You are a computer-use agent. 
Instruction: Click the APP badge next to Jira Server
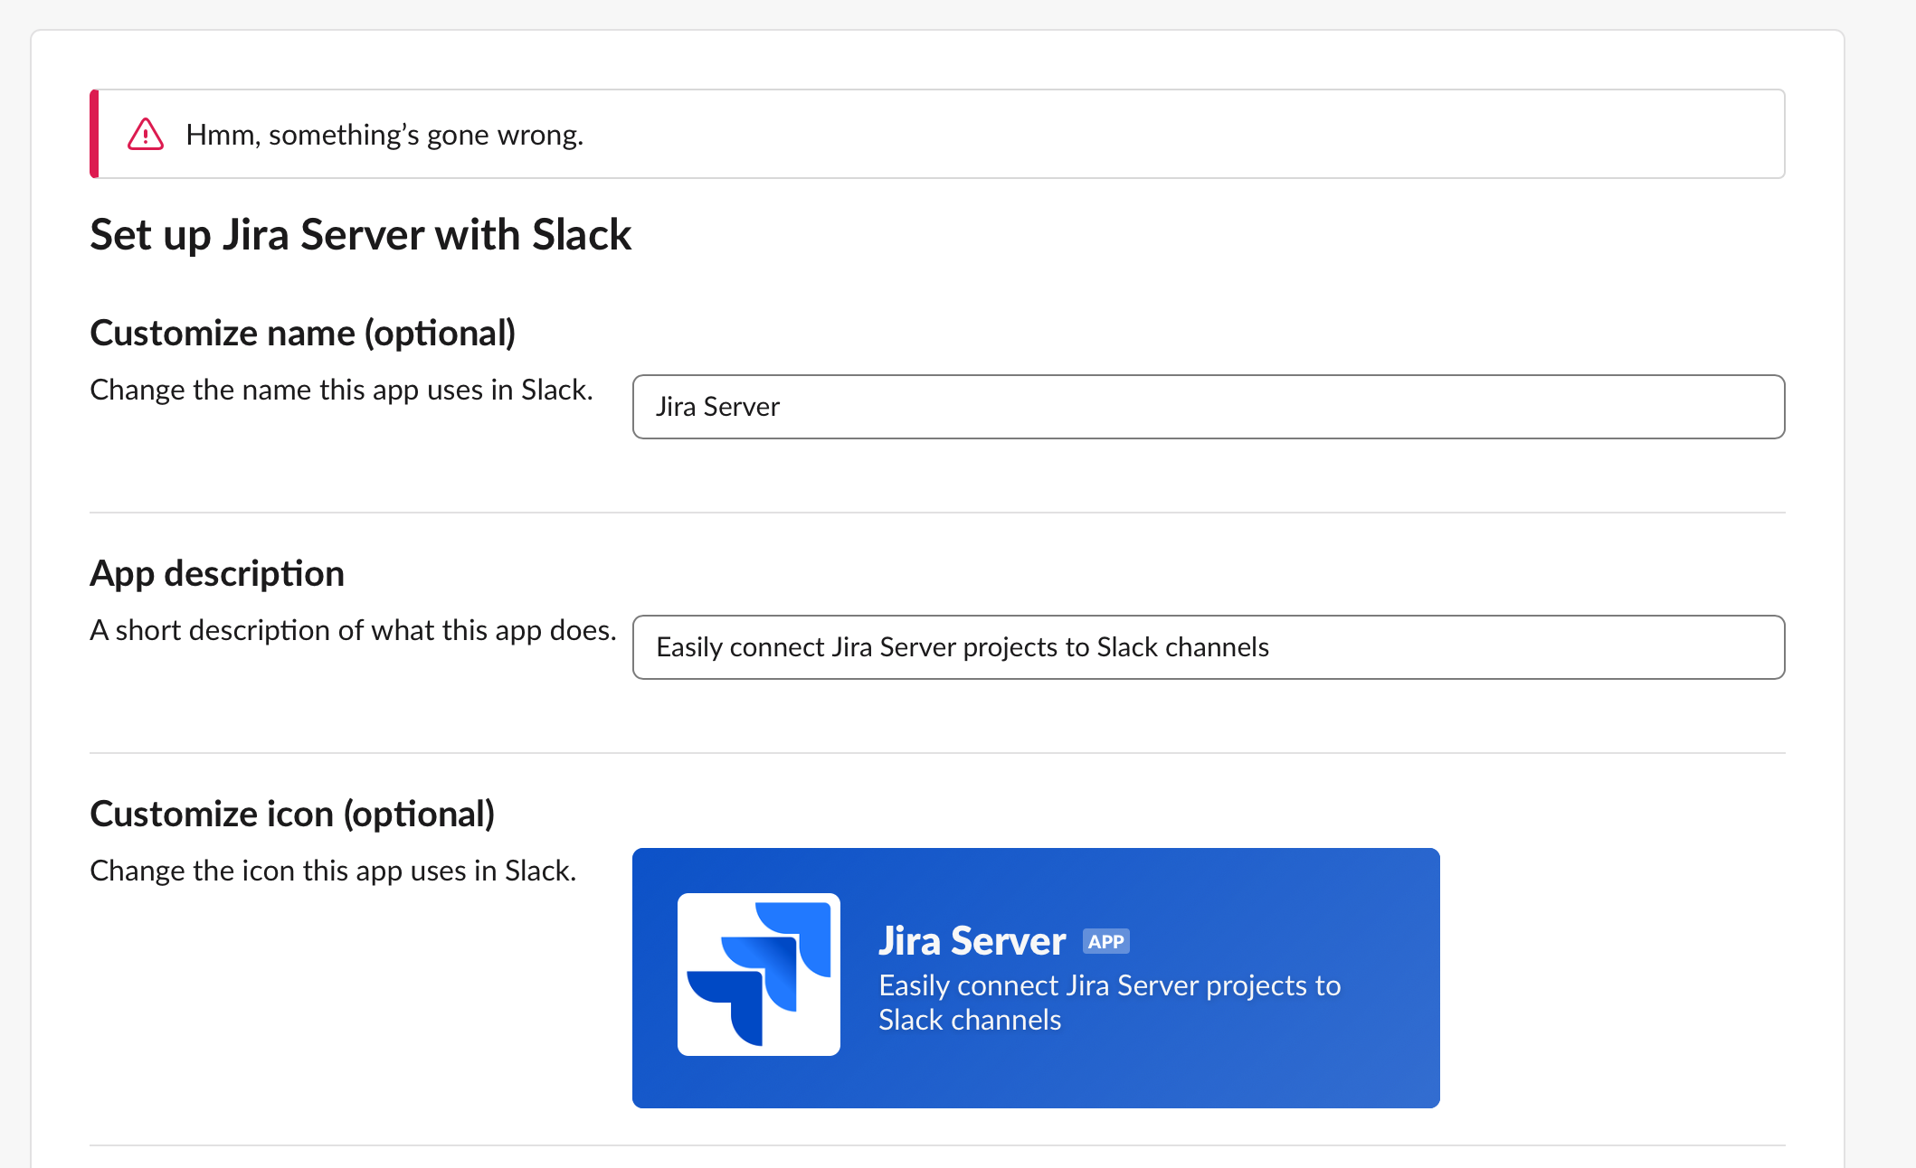[1106, 942]
